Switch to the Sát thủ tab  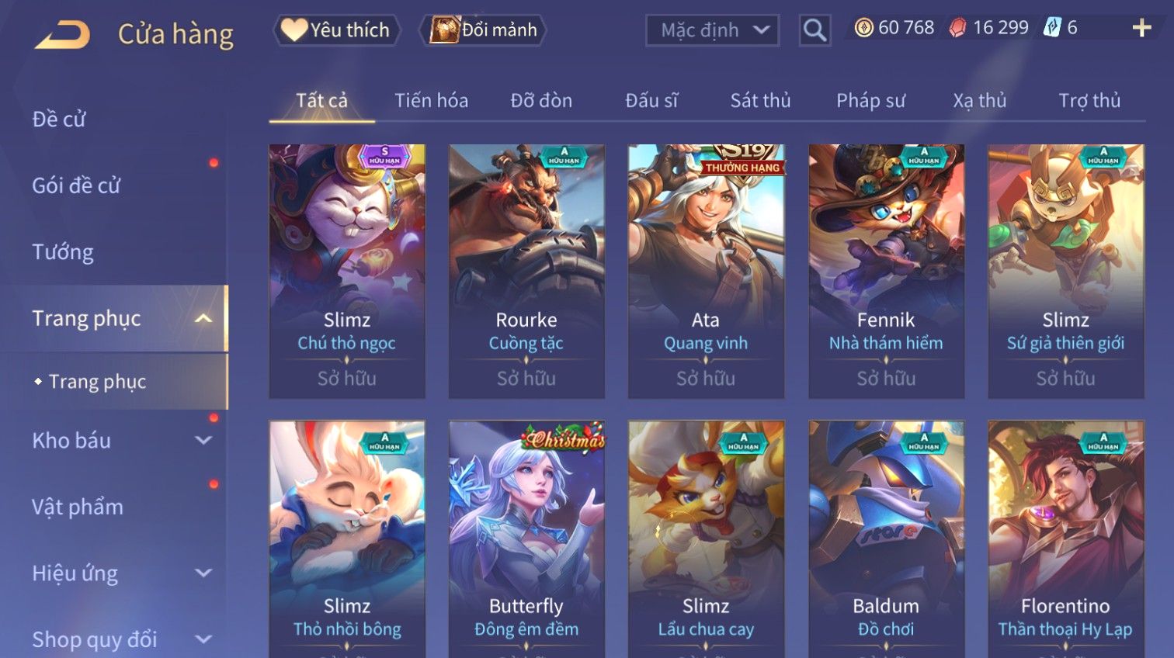tap(760, 101)
